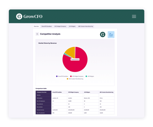This screenshot has width=153, height=127.
Task: Click the 'Annual revenue' tooltip on the pie
Action: pyautogui.click(x=75, y=60)
